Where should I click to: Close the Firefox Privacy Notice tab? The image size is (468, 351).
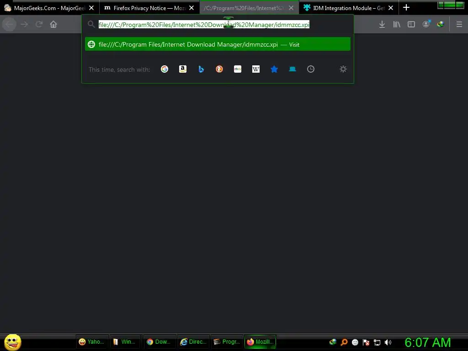[x=191, y=8]
